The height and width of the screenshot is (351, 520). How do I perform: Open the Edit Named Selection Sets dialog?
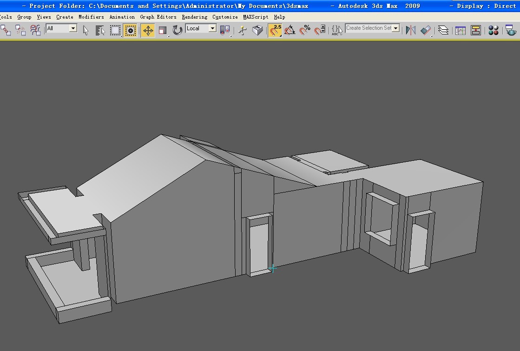[336, 31]
